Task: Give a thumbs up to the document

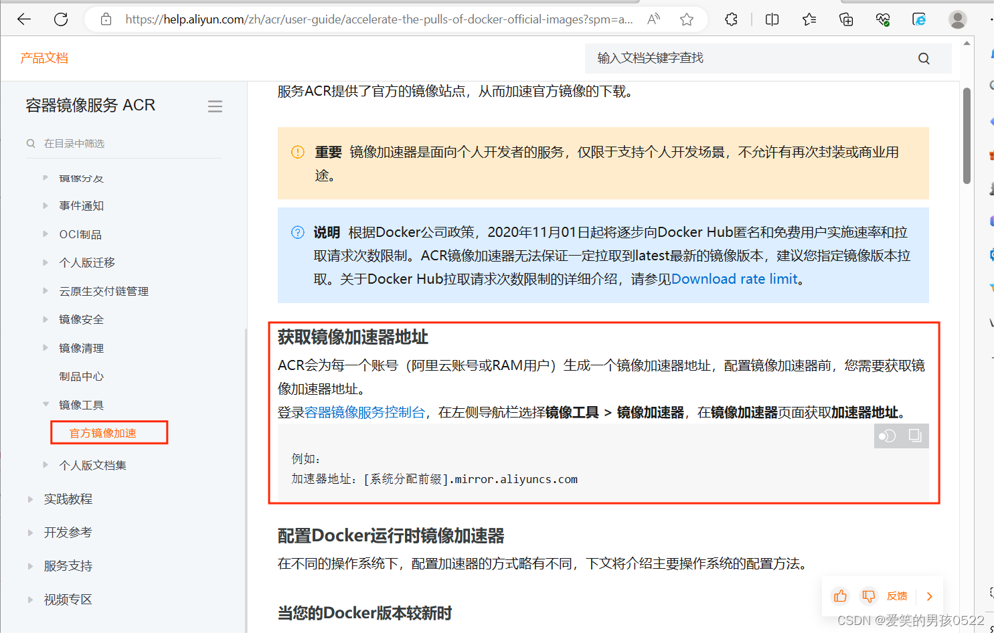Action: tap(840, 596)
